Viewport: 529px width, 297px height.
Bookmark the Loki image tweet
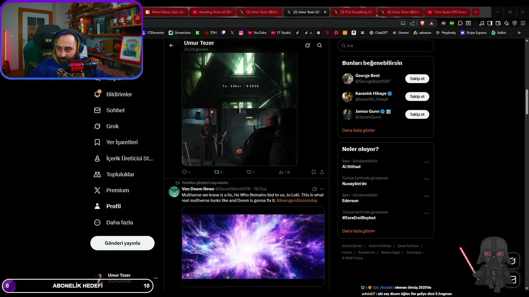pos(313,172)
